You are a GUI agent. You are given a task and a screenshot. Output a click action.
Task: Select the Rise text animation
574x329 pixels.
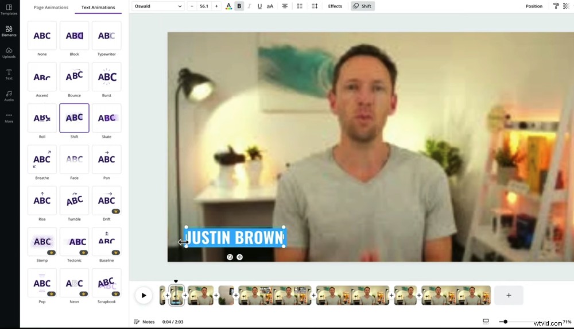[42, 200]
